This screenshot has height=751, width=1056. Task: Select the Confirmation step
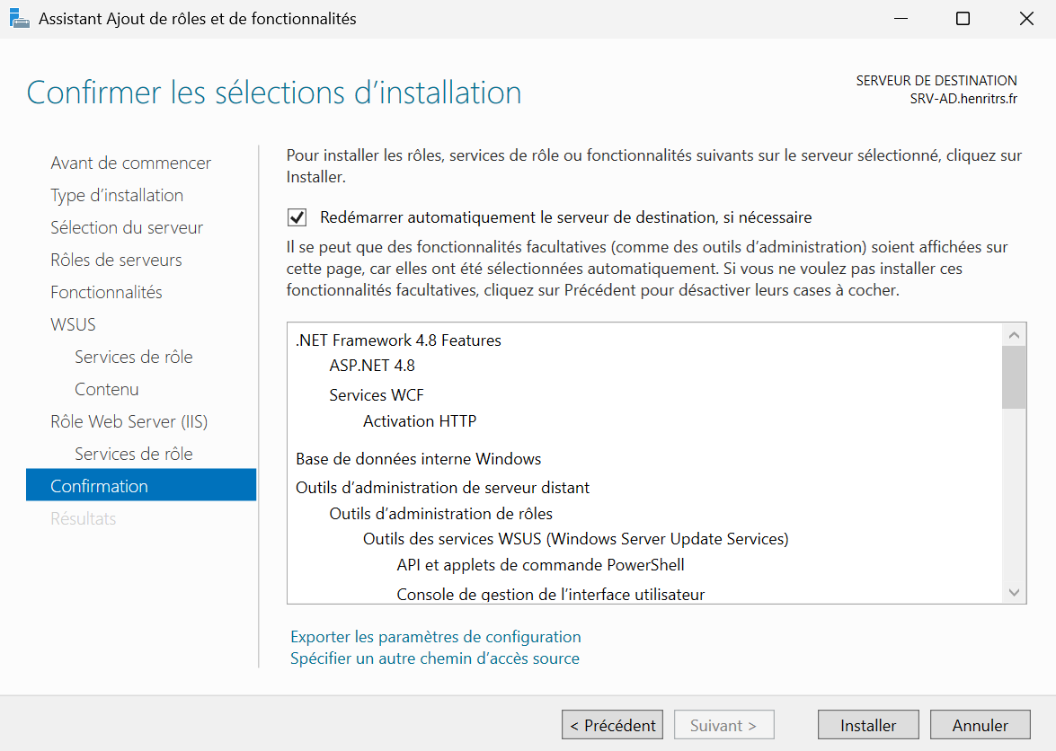coord(141,485)
